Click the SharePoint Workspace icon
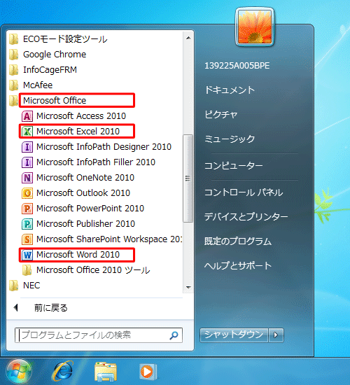This screenshot has height=385, width=350. tap(27, 239)
